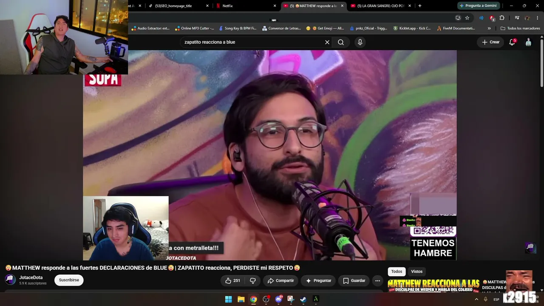
Task: Click the system tray microphone icon
Action: 486,299
